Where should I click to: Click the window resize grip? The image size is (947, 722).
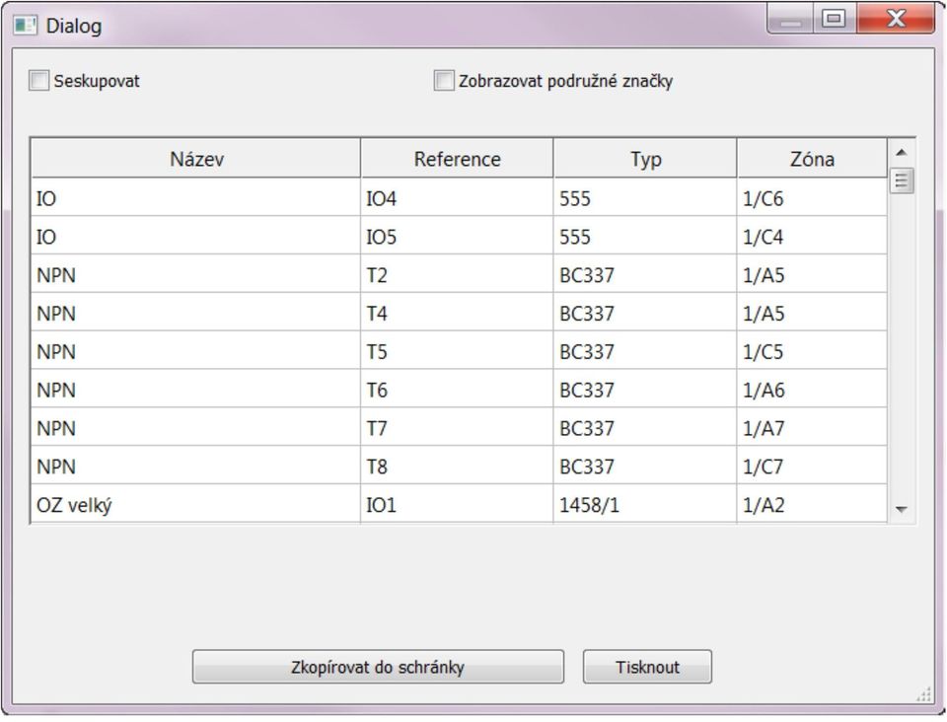(x=924, y=694)
